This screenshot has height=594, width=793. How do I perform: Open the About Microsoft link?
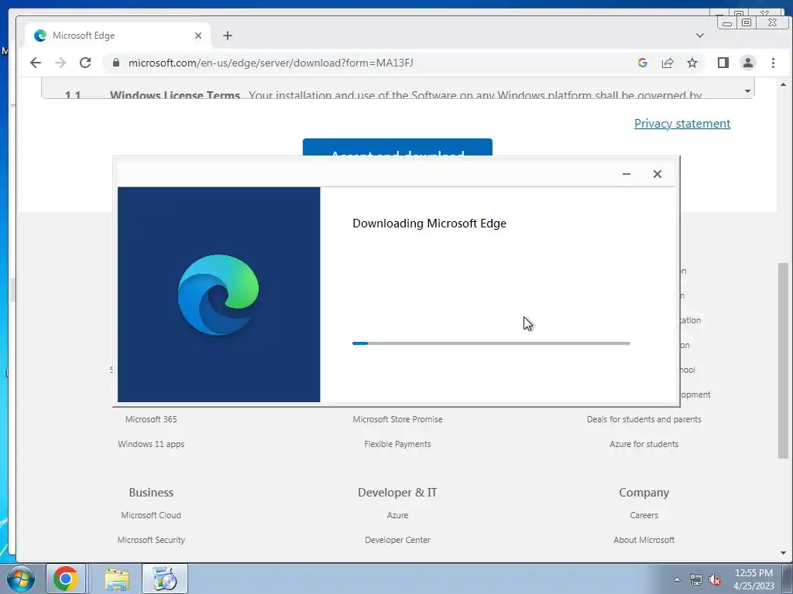click(x=644, y=540)
